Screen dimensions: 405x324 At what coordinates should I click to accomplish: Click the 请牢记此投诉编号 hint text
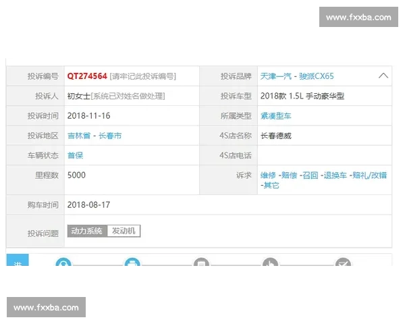tap(143, 76)
